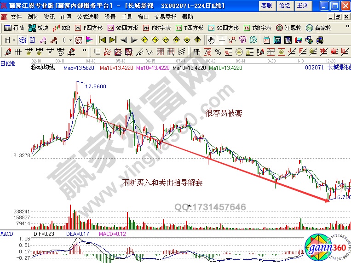Open the 赢家轮 wheel tool
Viewport: 351px width, 263px height.
(x=320, y=28)
